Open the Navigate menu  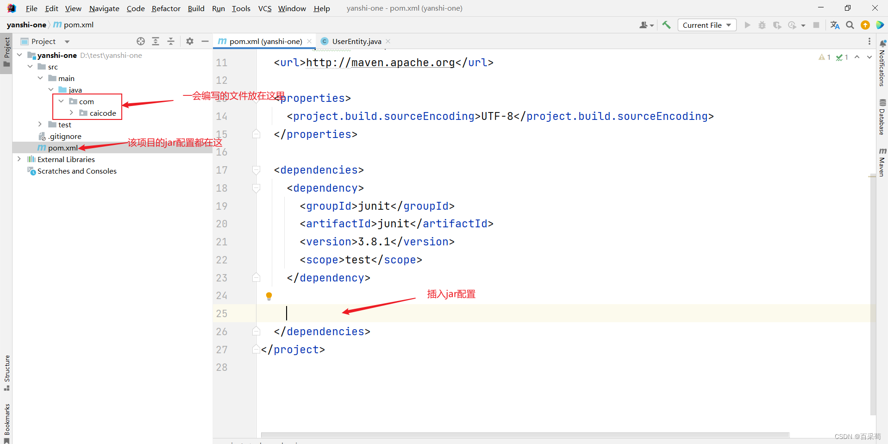pos(104,8)
